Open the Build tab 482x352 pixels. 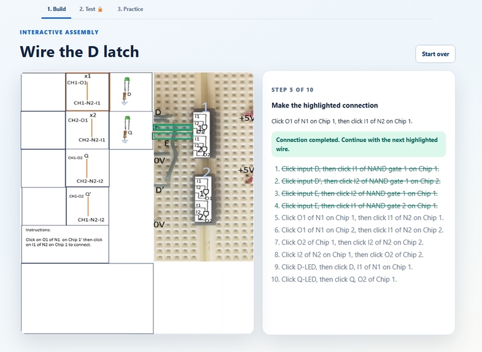coord(56,9)
